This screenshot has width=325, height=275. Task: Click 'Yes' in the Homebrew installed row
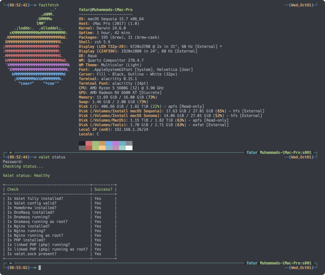pos(97,208)
